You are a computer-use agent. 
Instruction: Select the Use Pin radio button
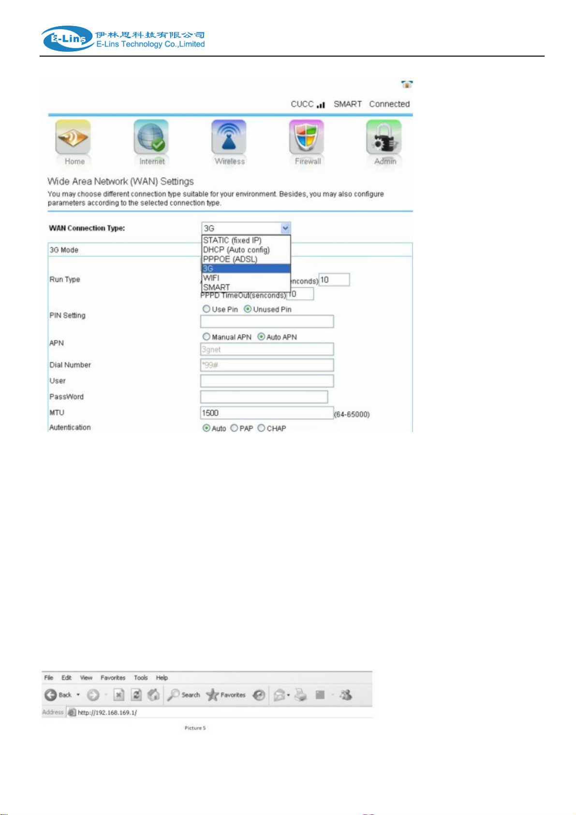pos(207,309)
